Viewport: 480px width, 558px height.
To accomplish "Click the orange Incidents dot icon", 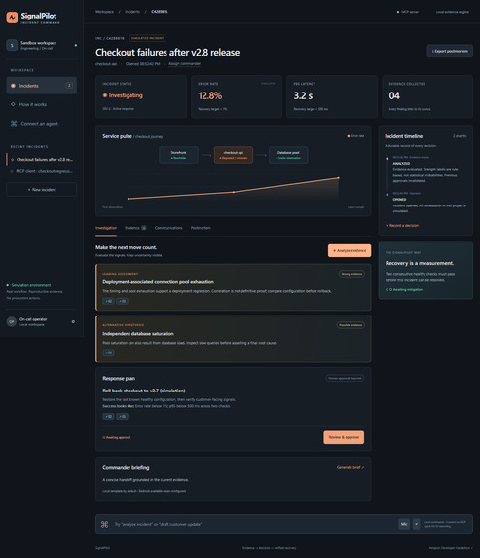I will click(14, 86).
